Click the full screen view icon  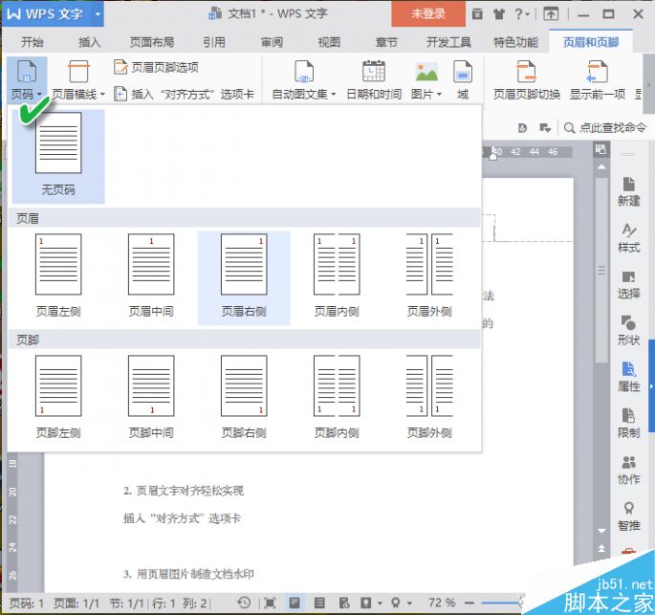tap(270, 603)
